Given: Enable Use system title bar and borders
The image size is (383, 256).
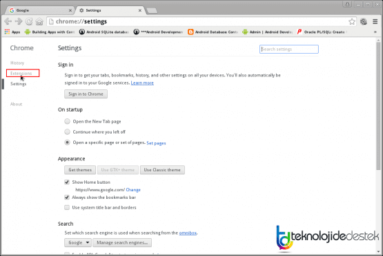Looking at the screenshot, I should tap(67, 208).
